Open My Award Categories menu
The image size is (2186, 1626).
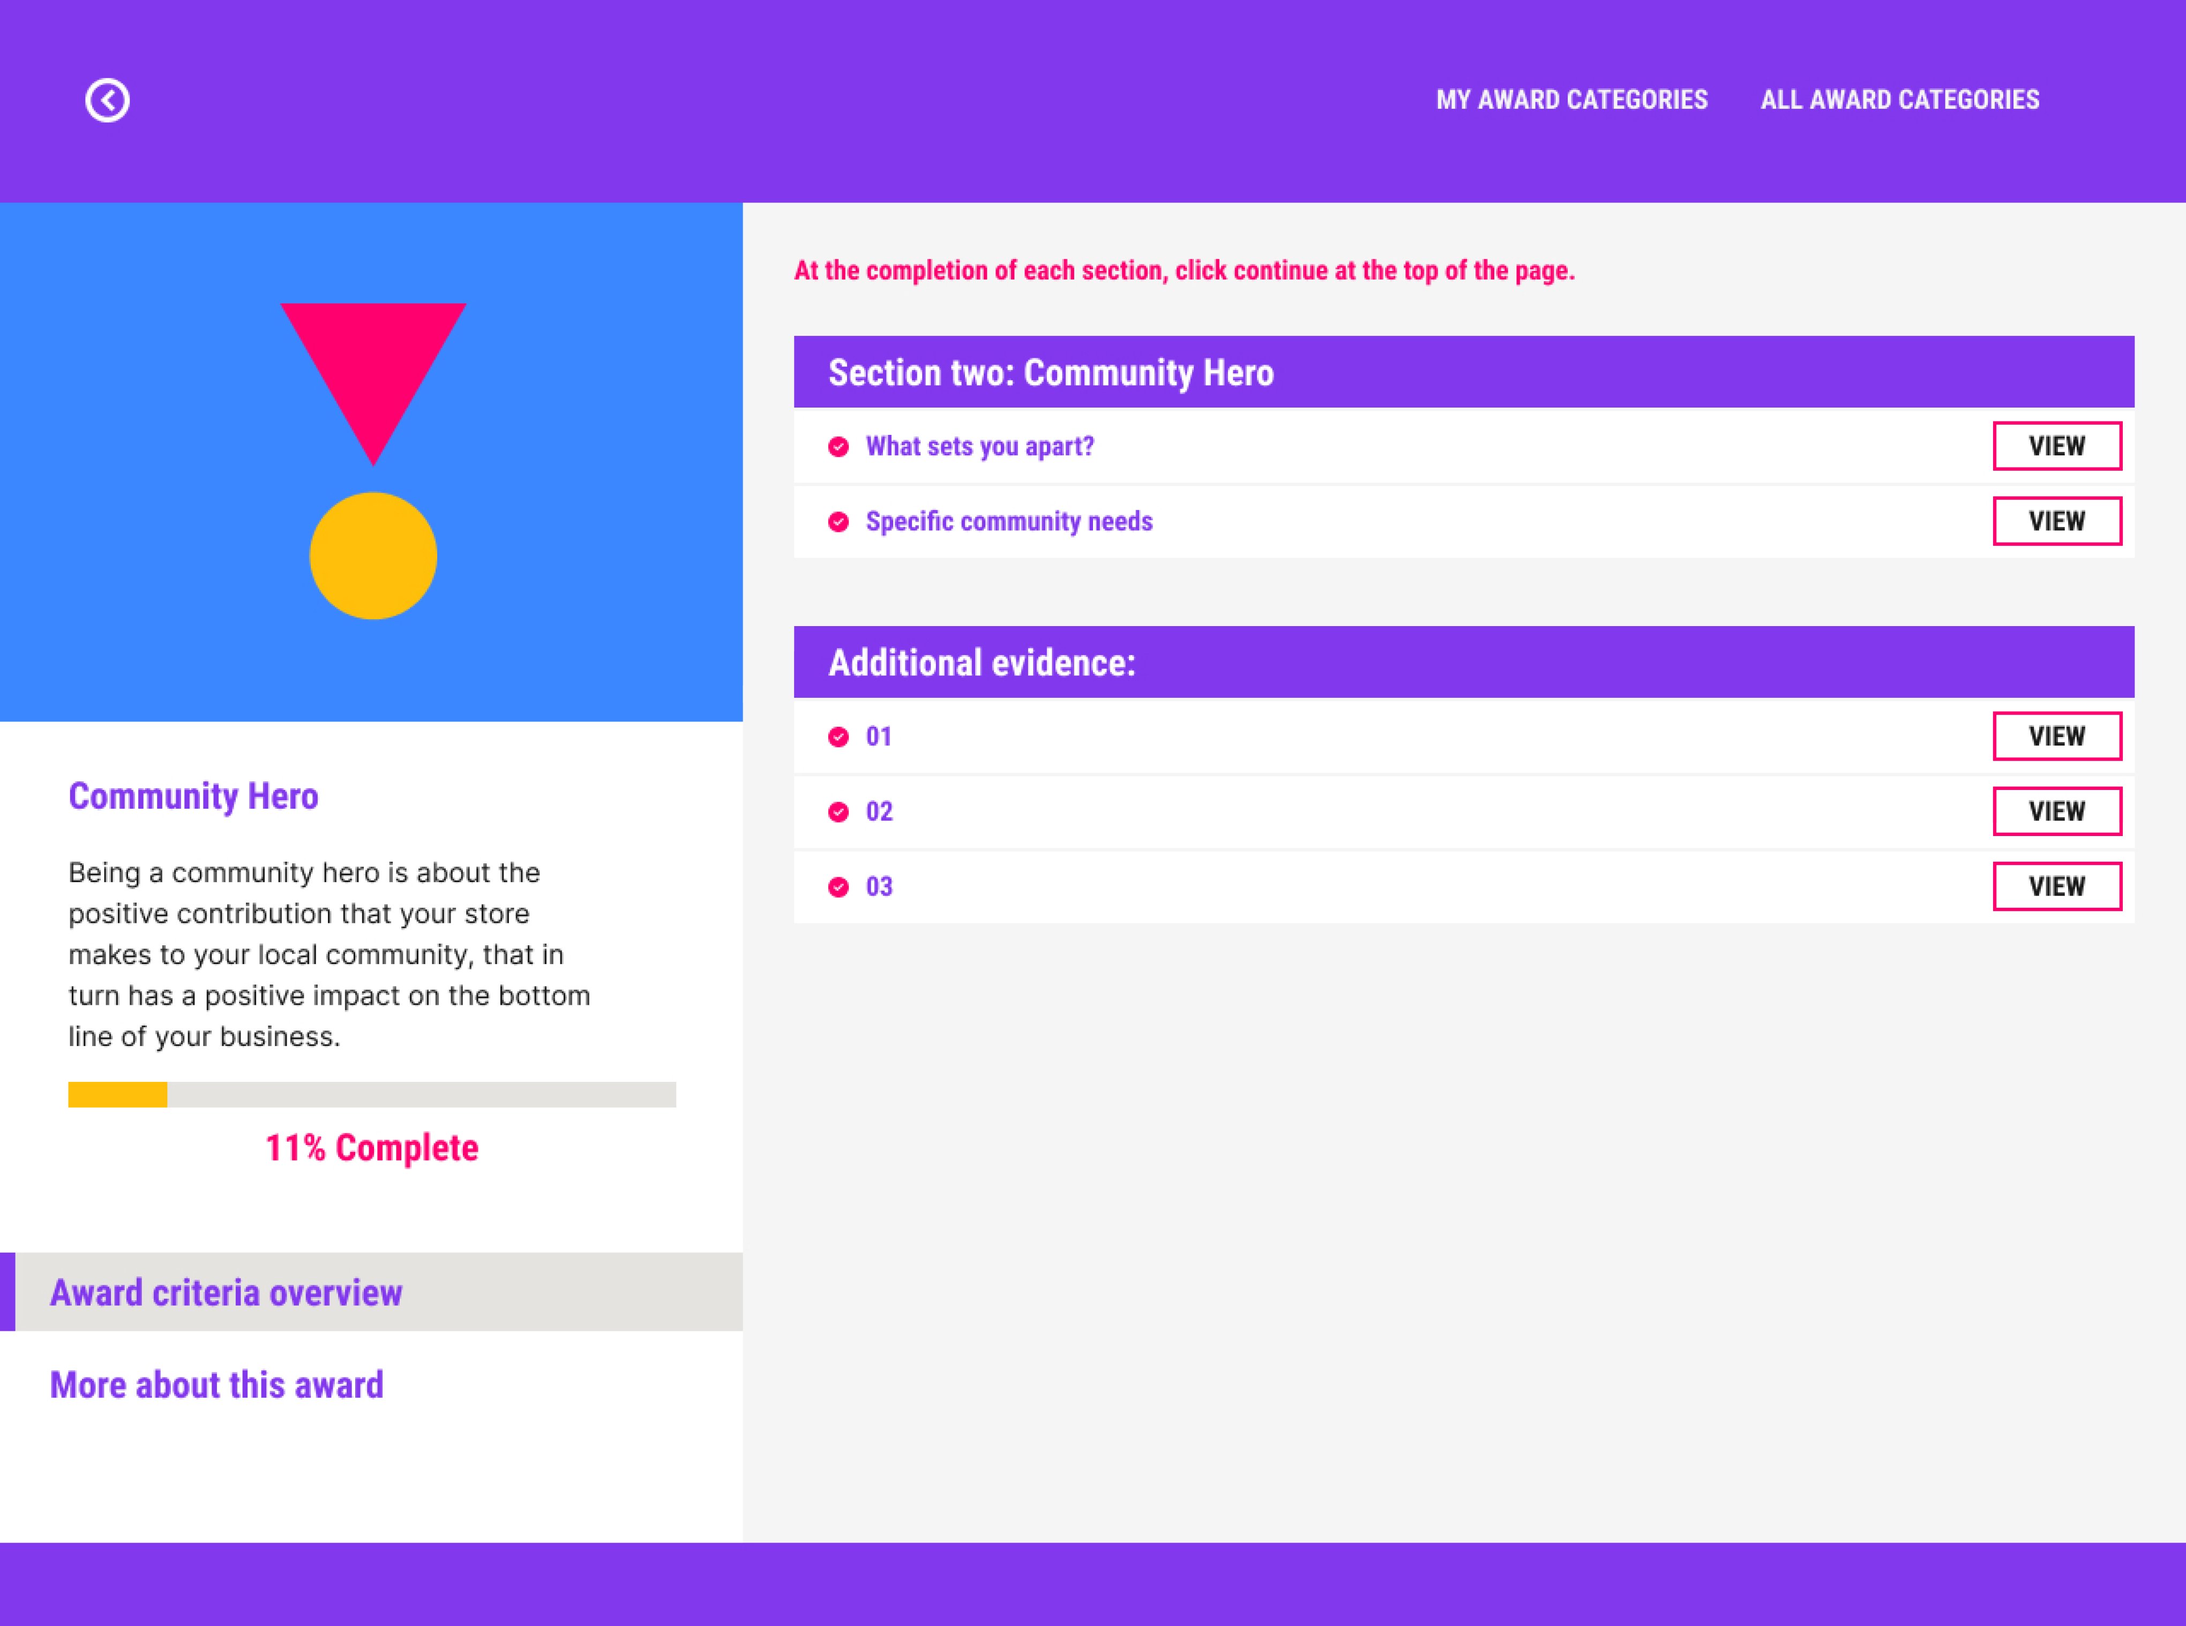(x=1571, y=100)
